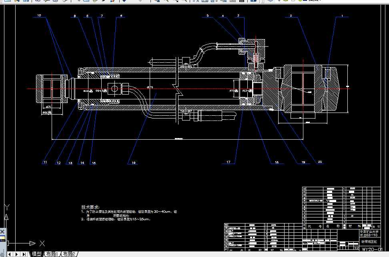The image size is (389, 257).
Task: Select the 名称 header in parts list
Action: [333, 226]
